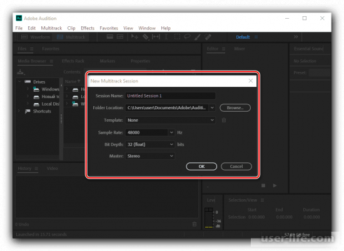
Task: Switch to Waveform editor view
Action: pyautogui.click(x=36, y=37)
